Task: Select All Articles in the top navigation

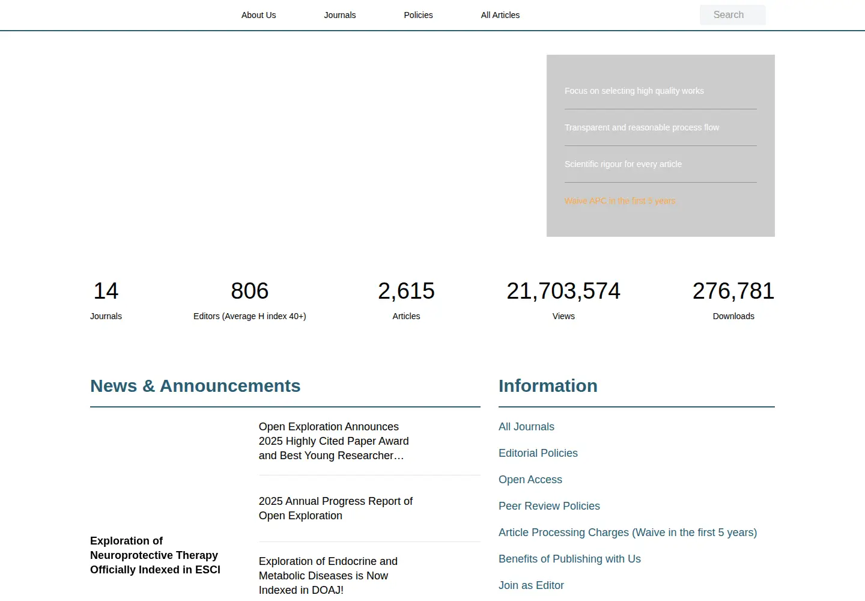Action: (x=500, y=15)
